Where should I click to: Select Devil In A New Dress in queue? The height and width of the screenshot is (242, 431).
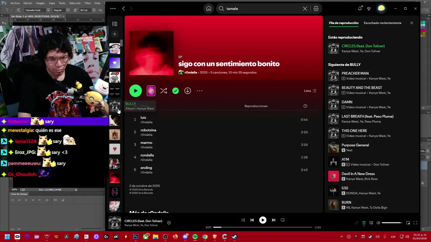tap(372, 176)
